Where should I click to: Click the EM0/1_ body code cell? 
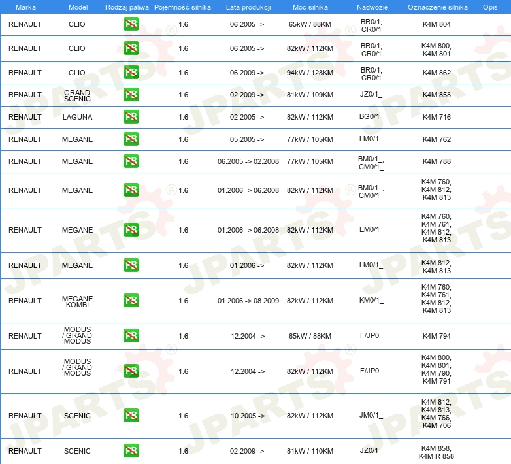coord(371,230)
